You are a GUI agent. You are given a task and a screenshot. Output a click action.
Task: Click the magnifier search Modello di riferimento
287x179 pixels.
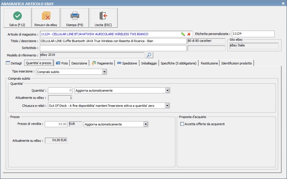[x=149, y=55]
